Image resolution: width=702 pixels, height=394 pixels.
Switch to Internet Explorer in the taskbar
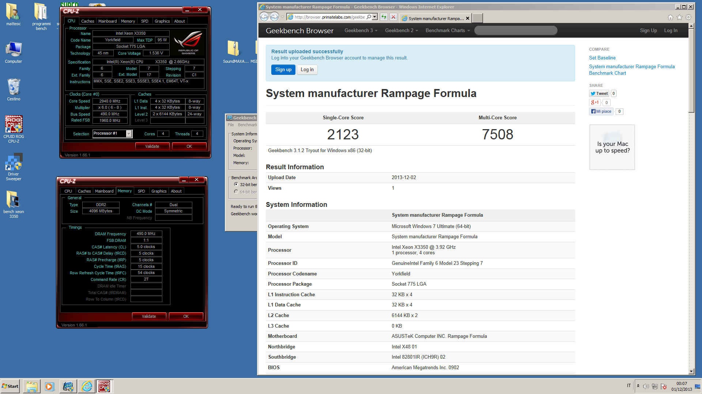87,386
